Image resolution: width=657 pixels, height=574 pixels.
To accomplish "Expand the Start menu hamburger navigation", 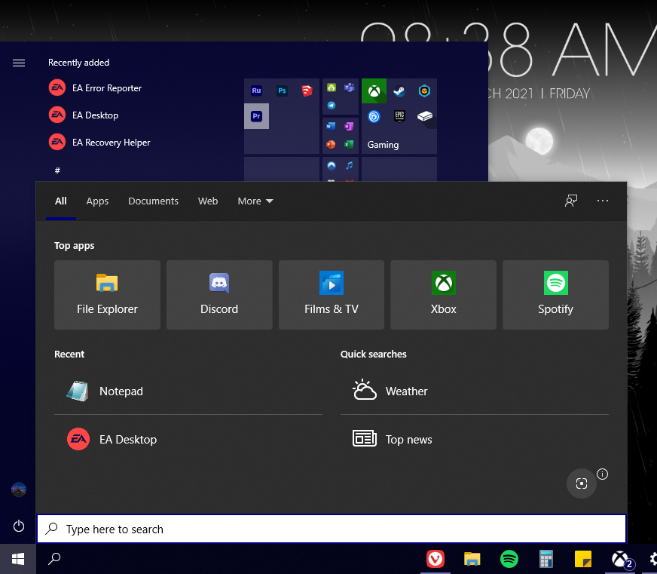I will (x=19, y=63).
